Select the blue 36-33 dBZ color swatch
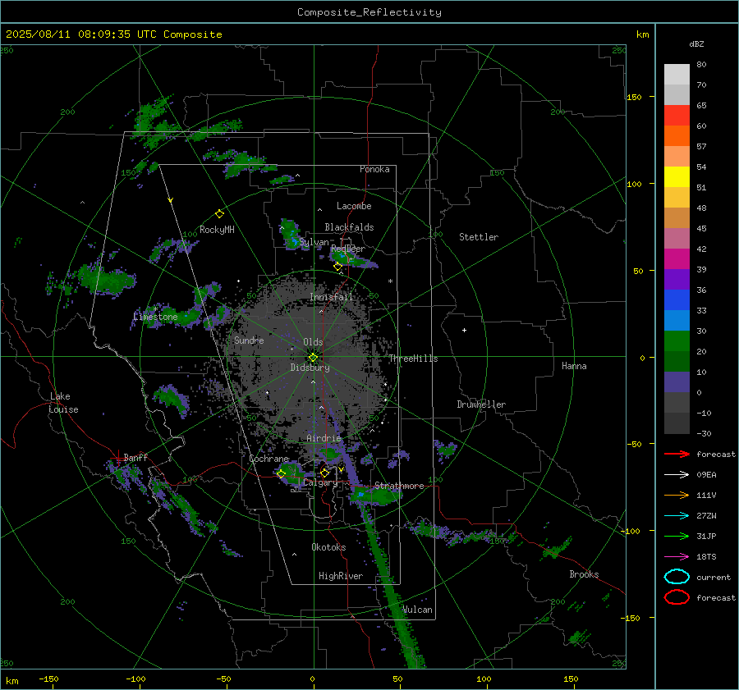The image size is (739, 690). (x=677, y=300)
